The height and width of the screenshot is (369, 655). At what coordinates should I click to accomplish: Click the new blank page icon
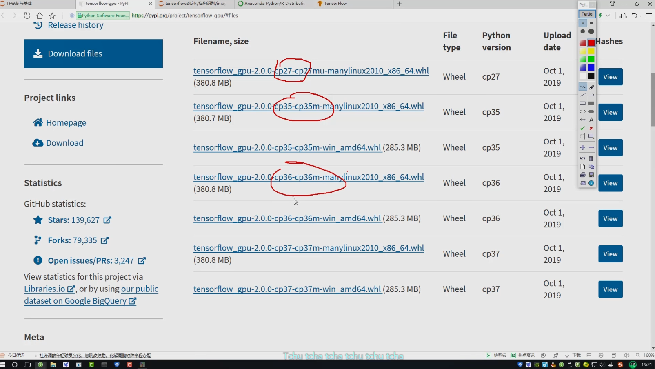(583, 167)
